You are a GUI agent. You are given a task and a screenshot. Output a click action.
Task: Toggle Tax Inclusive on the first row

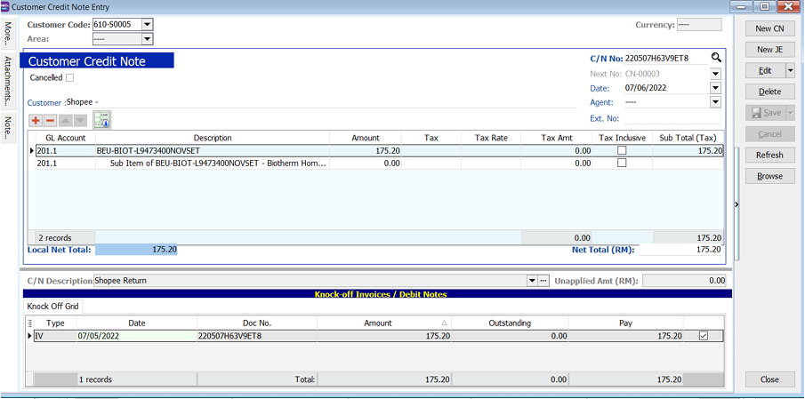[x=622, y=151]
